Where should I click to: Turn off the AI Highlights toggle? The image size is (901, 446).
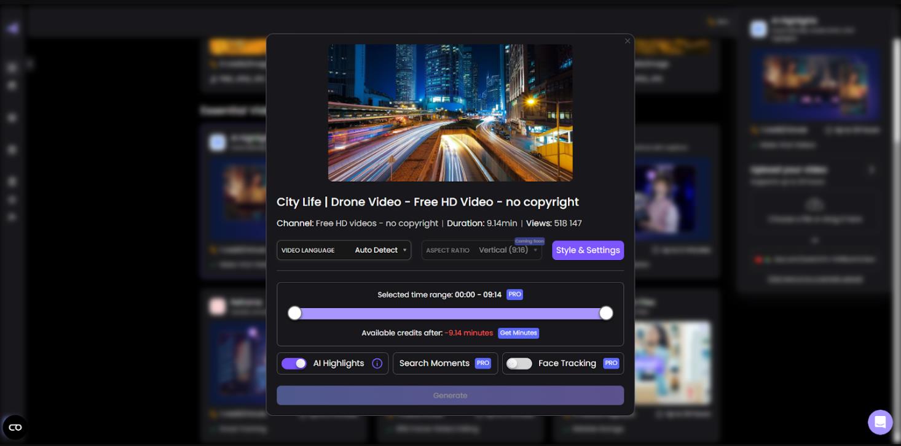[x=294, y=363]
